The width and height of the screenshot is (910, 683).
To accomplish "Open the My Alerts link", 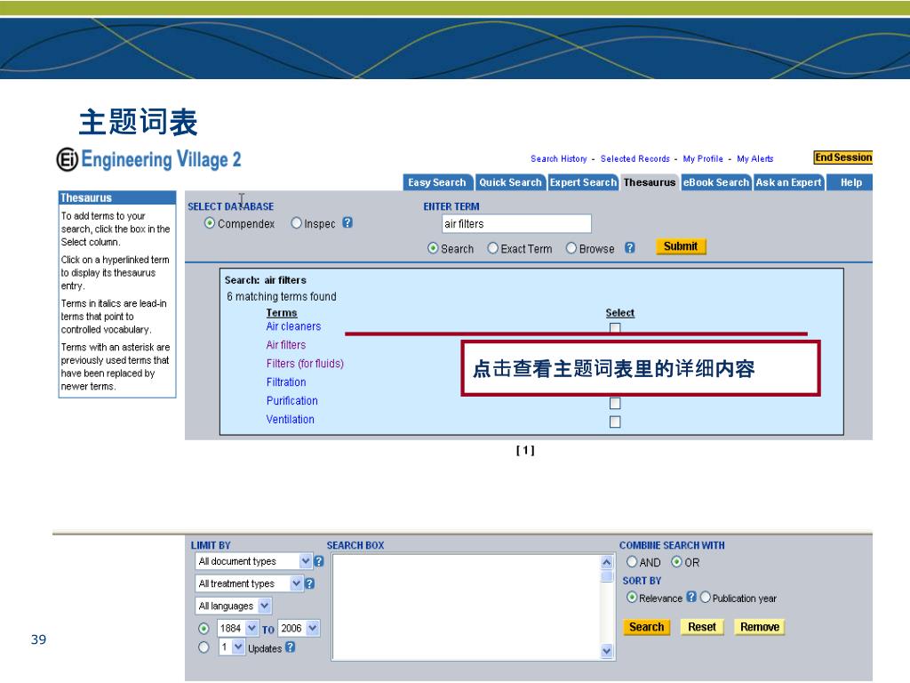I will (x=755, y=158).
